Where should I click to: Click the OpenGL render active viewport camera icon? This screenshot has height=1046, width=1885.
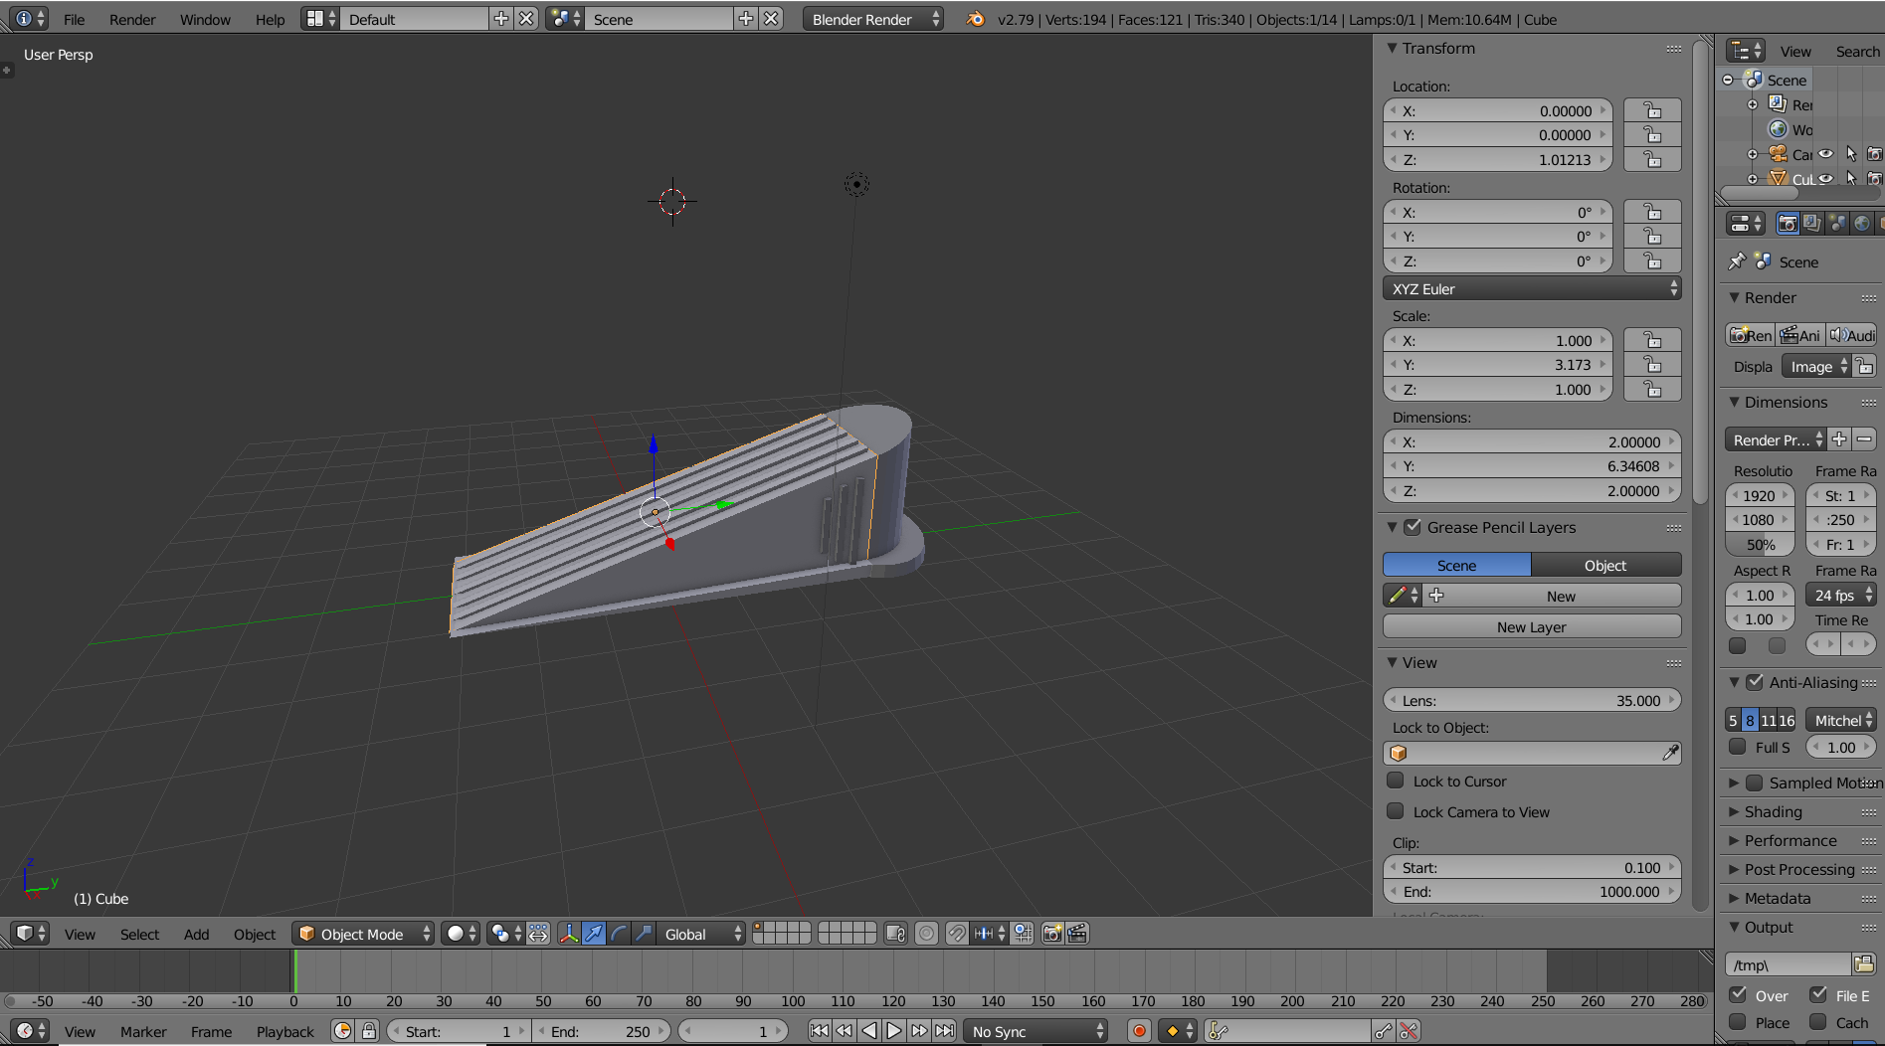[x=1051, y=934]
